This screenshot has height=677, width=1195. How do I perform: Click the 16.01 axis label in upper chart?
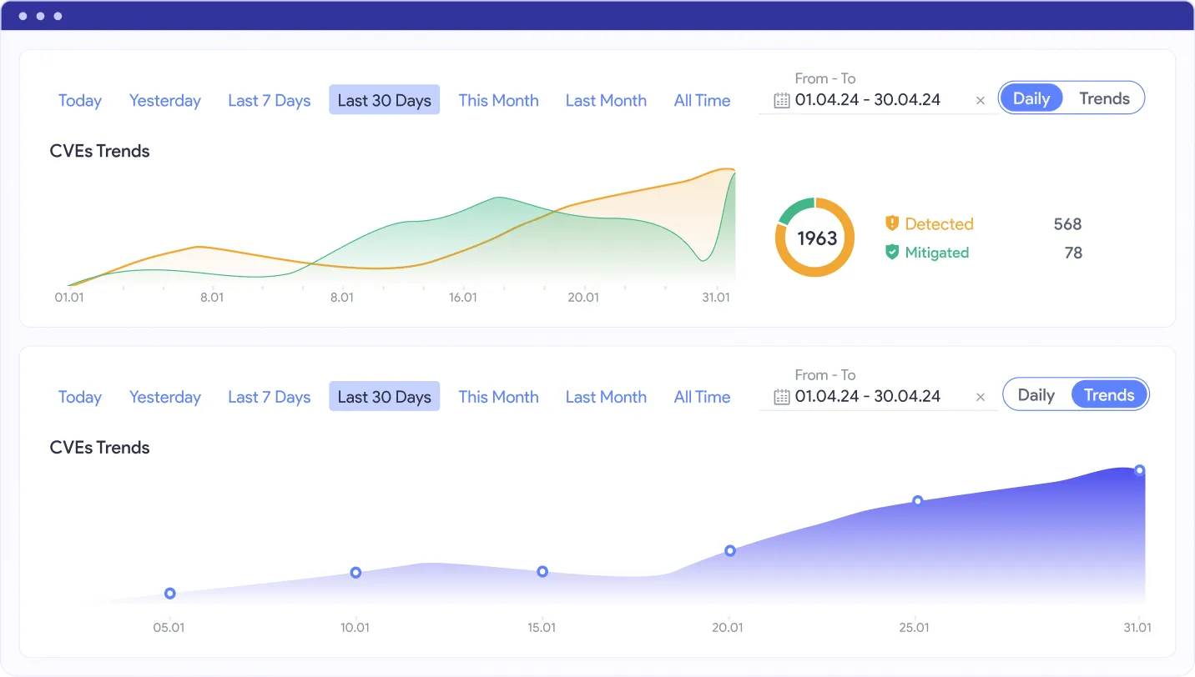(463, 298)
